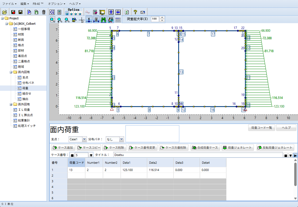Select the zoom out magnifier tool
The height and width of the screenshot is (207, 298).
point(67,20)
